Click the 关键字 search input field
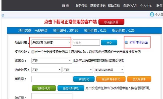The width and height of the screenshot is (163, 99). [86, 43]
